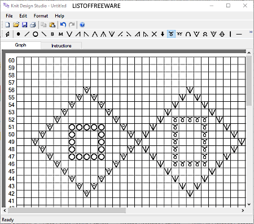Print the chart with printer icon

point(33,25)
